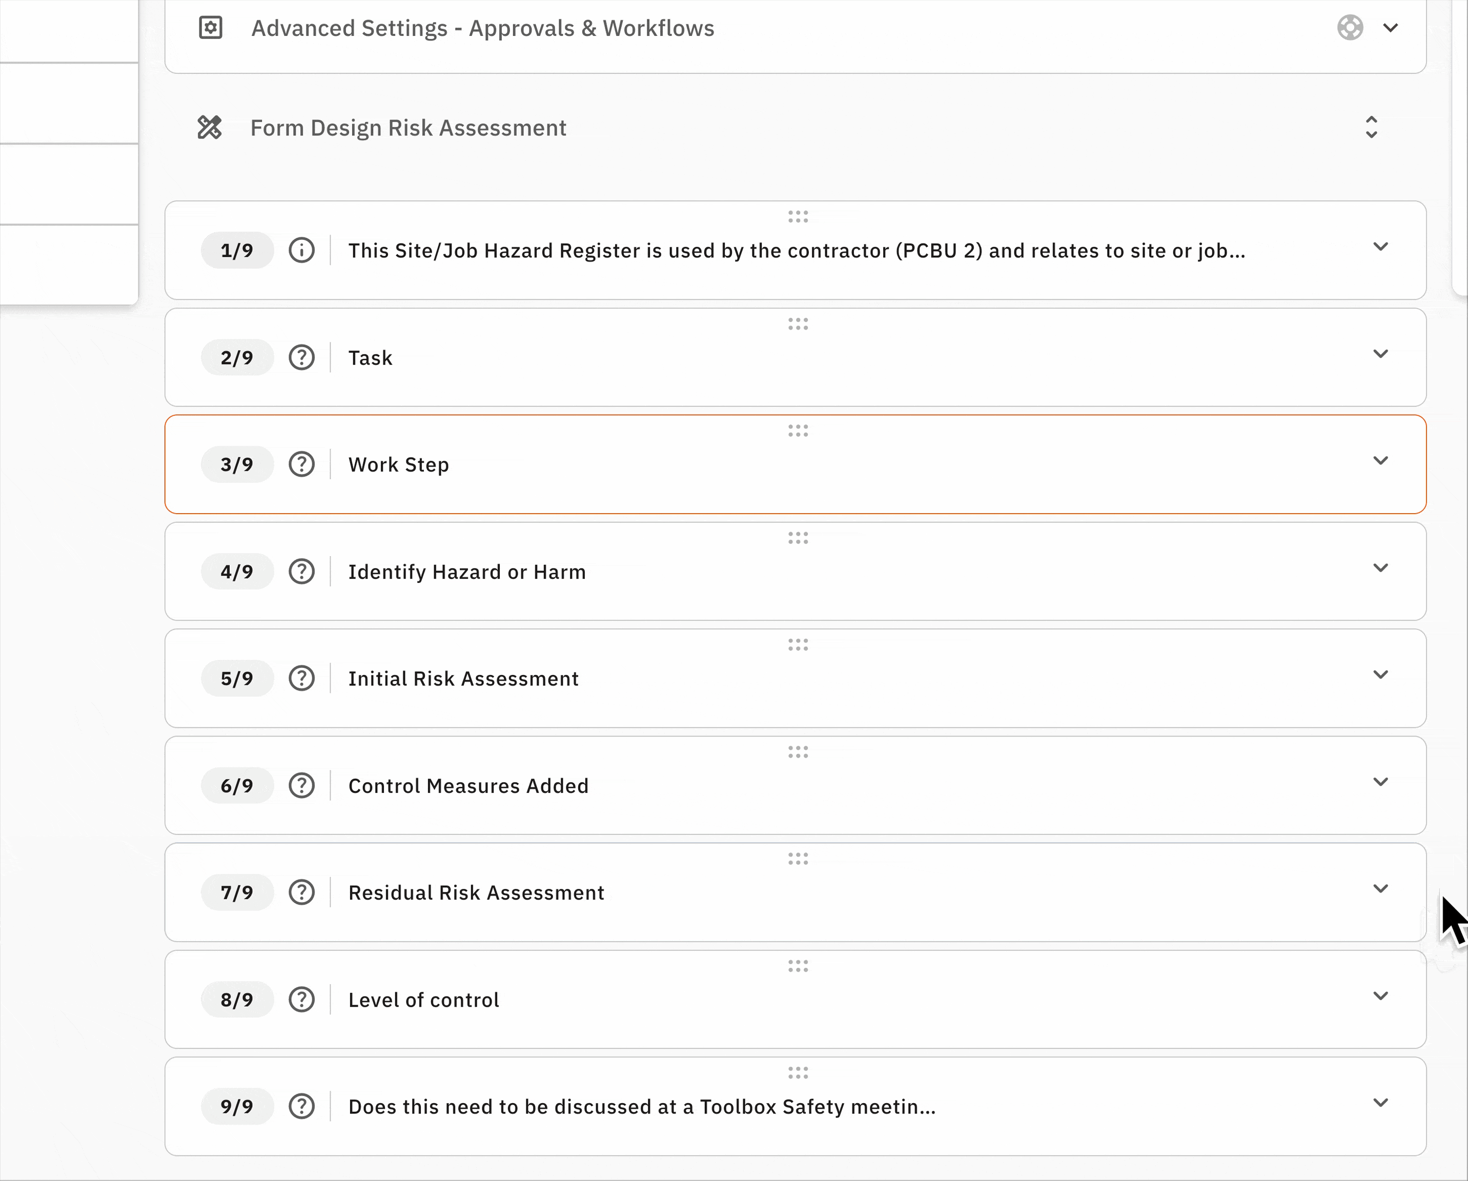
Task: Expand the Work Step row chevron
Action: tap(1380, 460)
